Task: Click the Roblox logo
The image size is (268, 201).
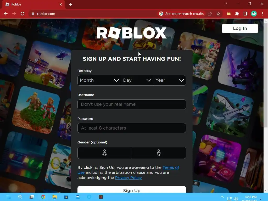Action: [x=131, y=33]
